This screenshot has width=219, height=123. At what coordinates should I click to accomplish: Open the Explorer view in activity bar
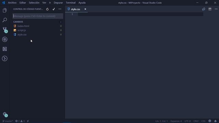pos(4,11)
